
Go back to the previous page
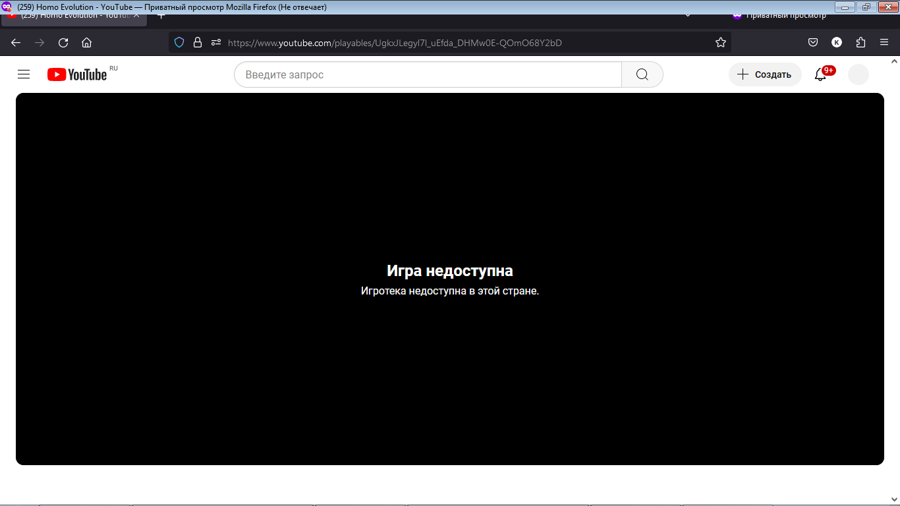click(16, 43)
